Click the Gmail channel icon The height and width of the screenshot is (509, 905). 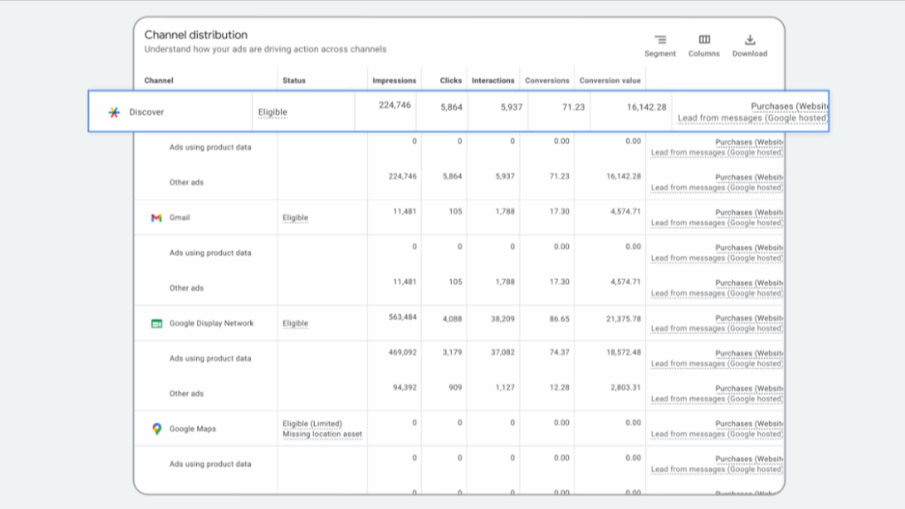point(156,217)
